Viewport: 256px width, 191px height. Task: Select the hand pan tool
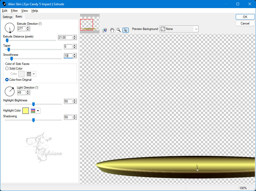112,30
